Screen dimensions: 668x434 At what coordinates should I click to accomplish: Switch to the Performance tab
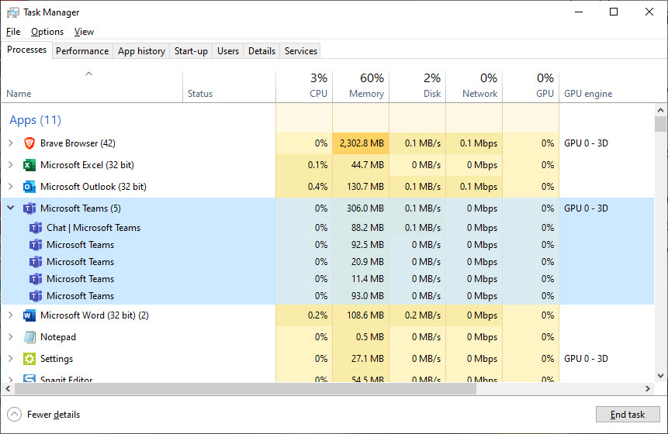[x=82, y=51]
